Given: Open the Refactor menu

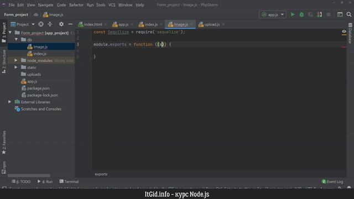Looking at the screenshot, I should (76, 5).
